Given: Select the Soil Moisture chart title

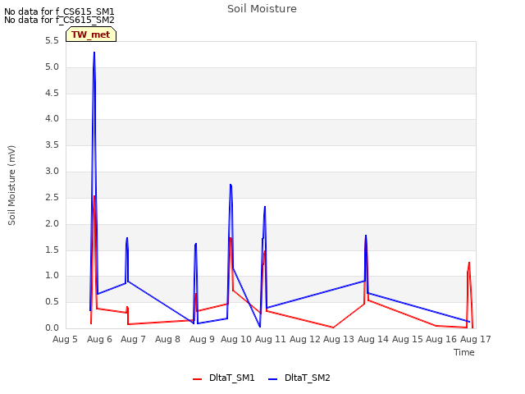Looking at the screenshot, I should pyautogui.click(x=262, y=9).
